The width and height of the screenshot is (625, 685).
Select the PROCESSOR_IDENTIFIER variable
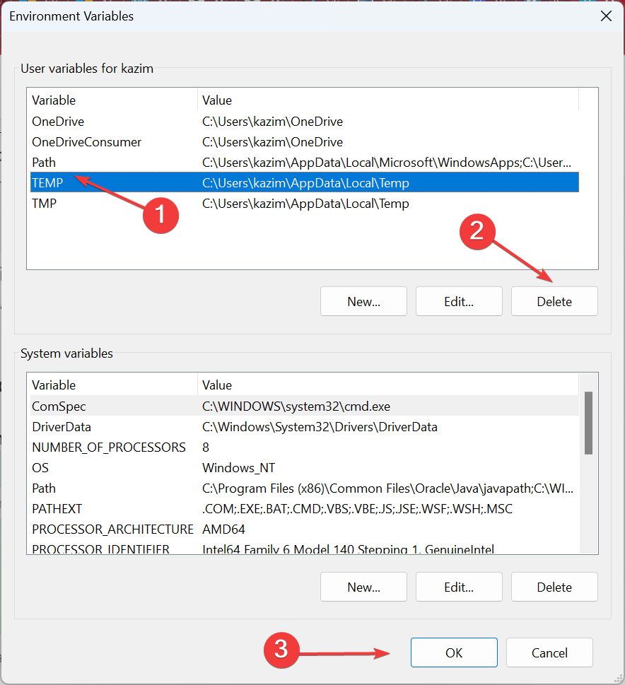(x=305, y=549)
